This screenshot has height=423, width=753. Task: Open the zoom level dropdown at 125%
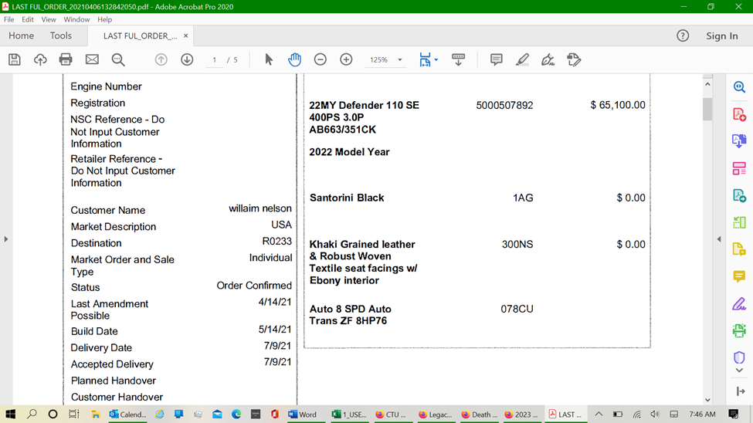tap(399, 60)
